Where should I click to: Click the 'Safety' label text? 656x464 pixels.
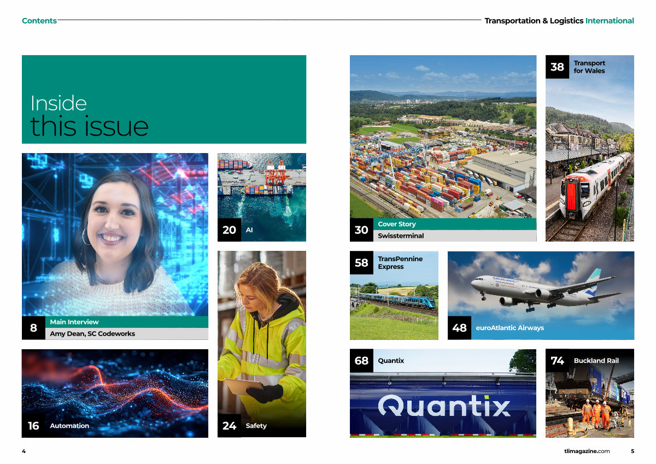pos(256,426)
